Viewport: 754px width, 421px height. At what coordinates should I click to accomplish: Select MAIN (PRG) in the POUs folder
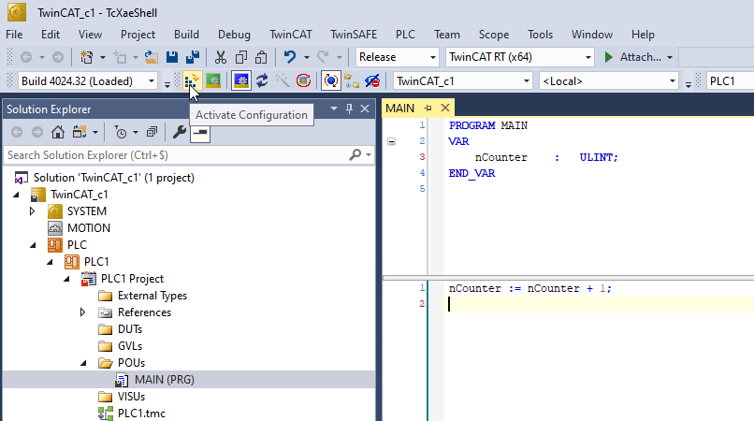click(165, 379)
